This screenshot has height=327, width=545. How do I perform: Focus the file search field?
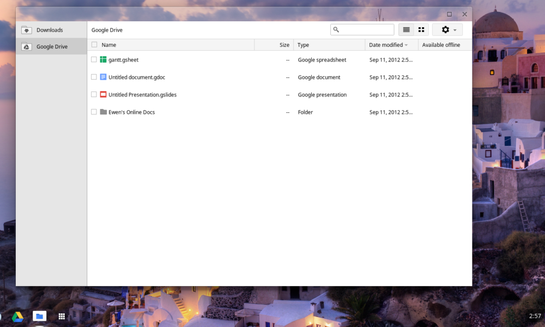(362, 29)
